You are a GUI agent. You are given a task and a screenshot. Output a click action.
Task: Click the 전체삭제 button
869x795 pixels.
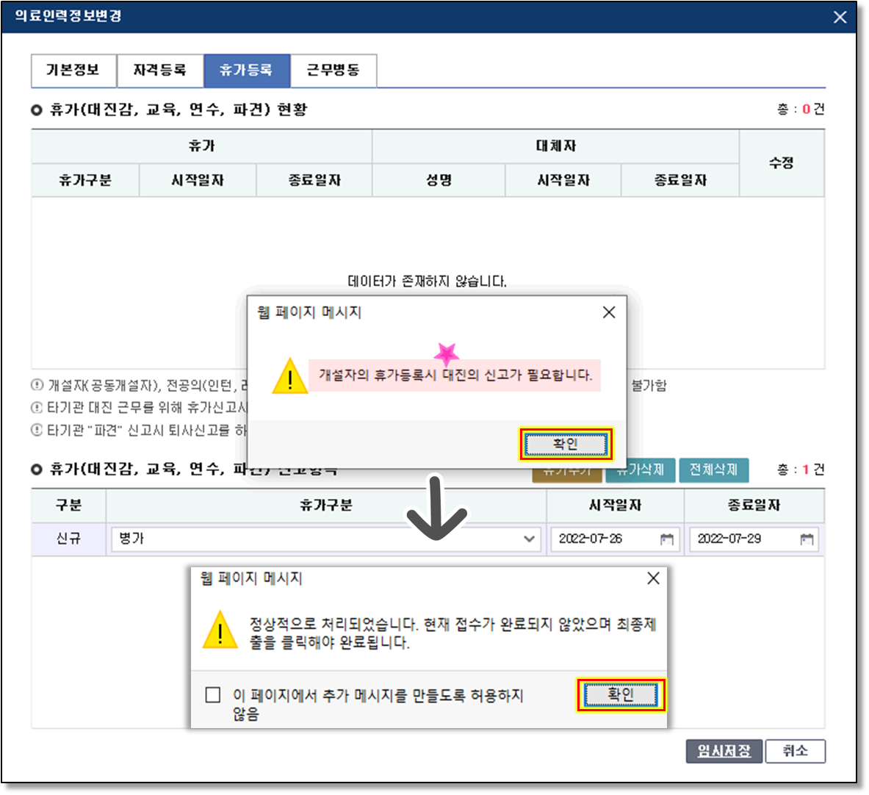click(713, 470)
